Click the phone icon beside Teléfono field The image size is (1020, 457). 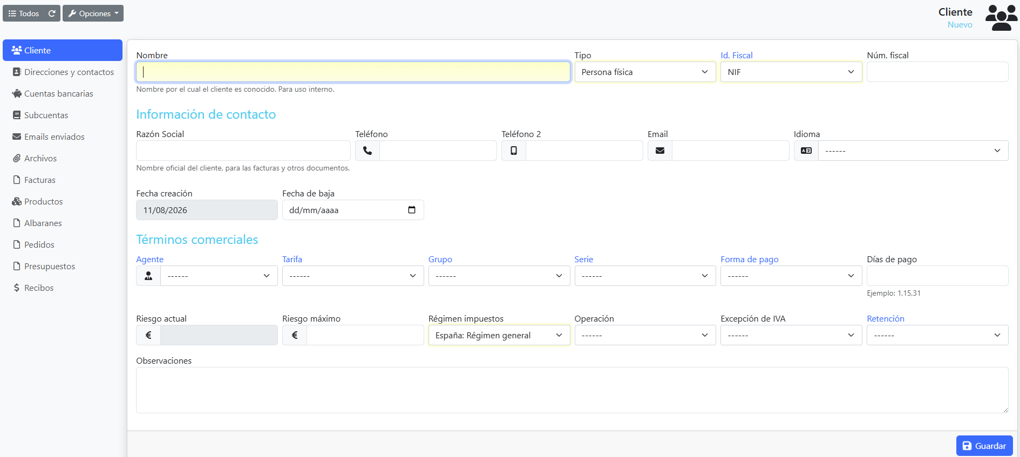[x=368, y=151]
